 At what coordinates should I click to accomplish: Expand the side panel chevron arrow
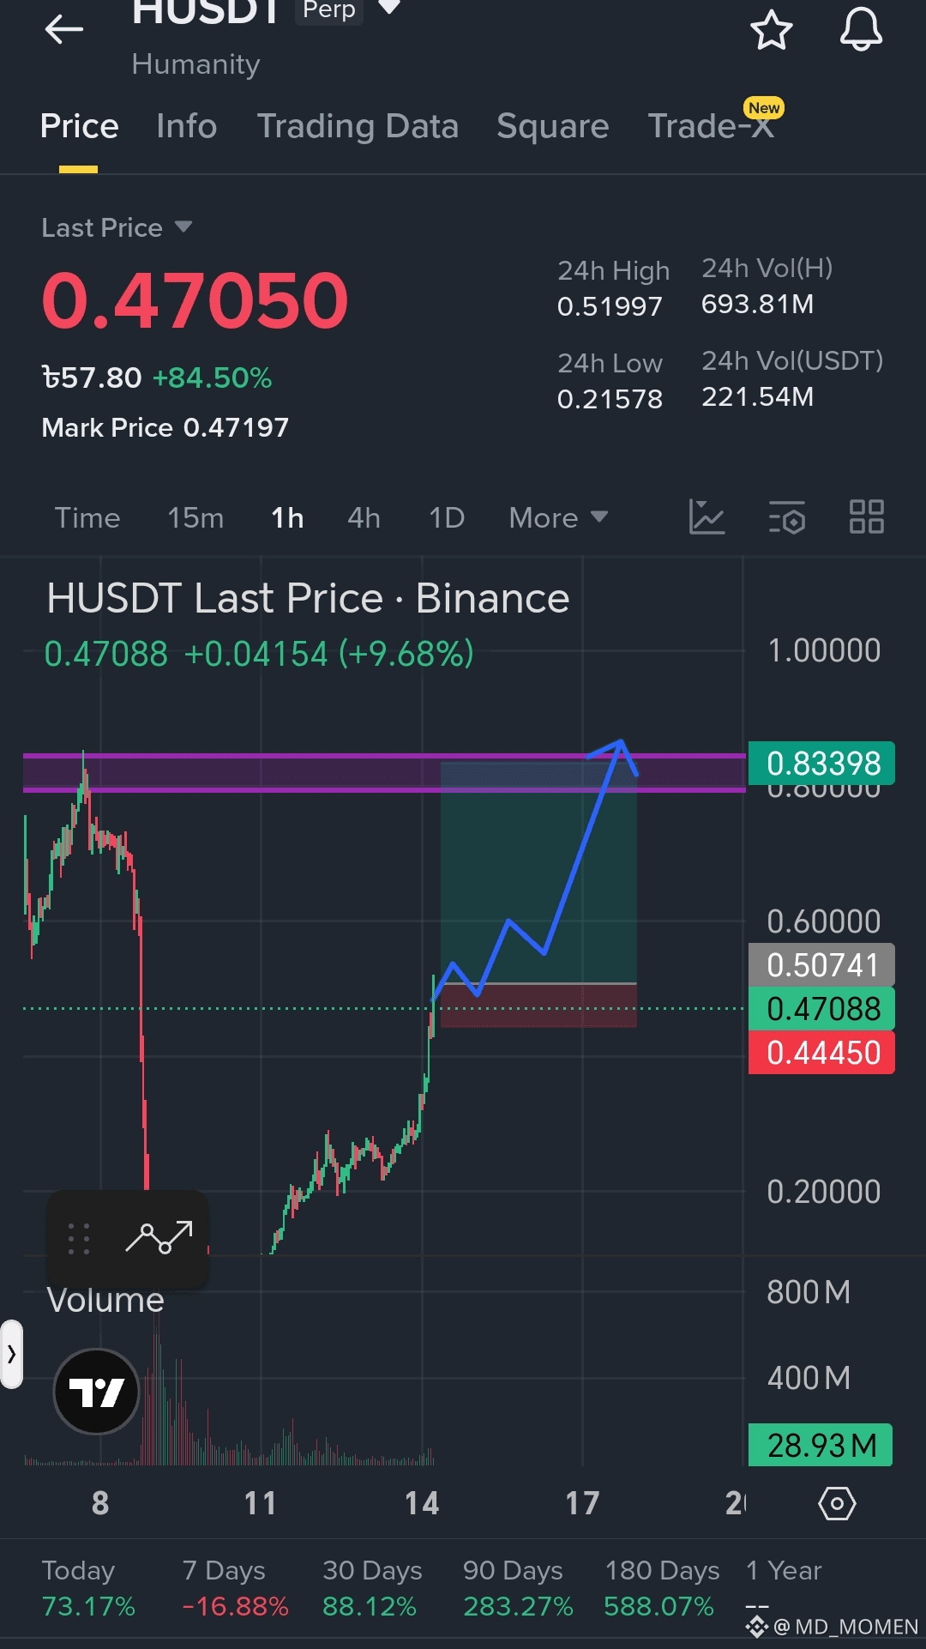click(x=11, y=1355)
